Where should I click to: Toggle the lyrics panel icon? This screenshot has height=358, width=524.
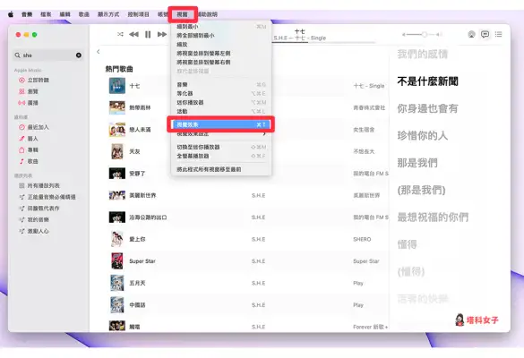pos(485,34)
